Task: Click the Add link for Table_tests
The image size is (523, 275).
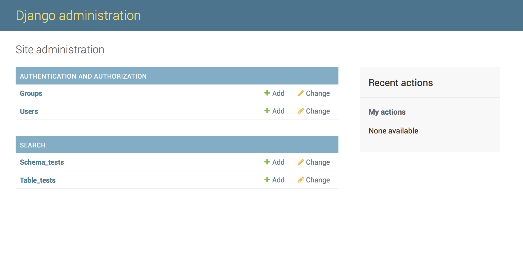Action: click(x=278, y=180)
